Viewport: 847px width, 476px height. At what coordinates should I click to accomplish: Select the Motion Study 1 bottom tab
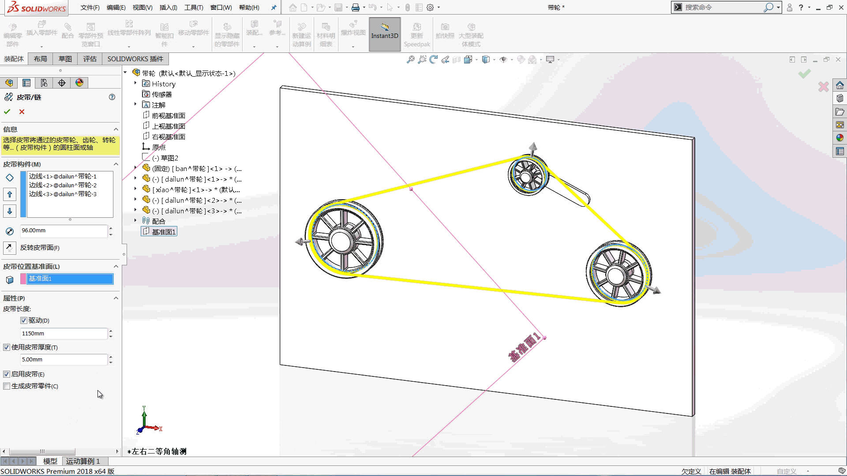click(x=83, y=461)
